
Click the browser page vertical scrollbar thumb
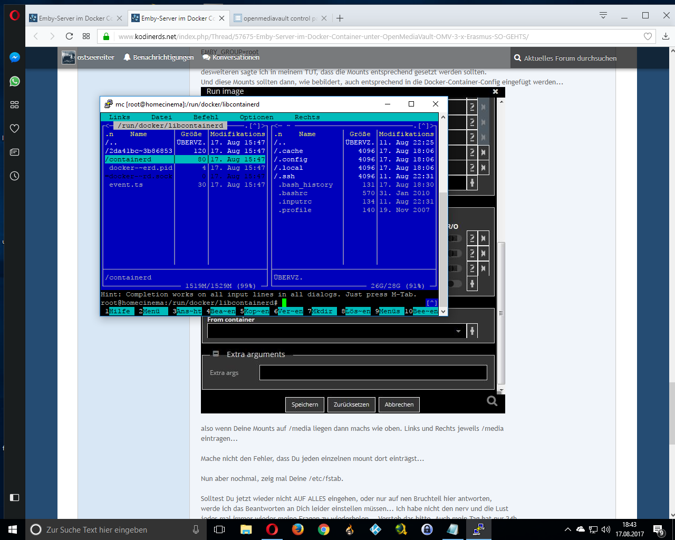click(672, 414)
